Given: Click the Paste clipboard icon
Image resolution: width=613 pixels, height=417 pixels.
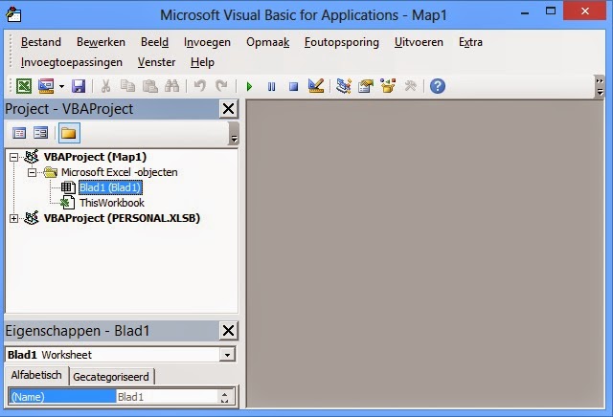Looking at the screenshot, I should (x=149, y=86).
